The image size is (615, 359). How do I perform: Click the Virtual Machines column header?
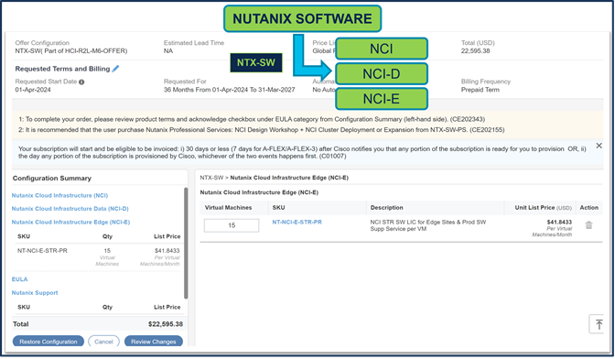[228, 208]
